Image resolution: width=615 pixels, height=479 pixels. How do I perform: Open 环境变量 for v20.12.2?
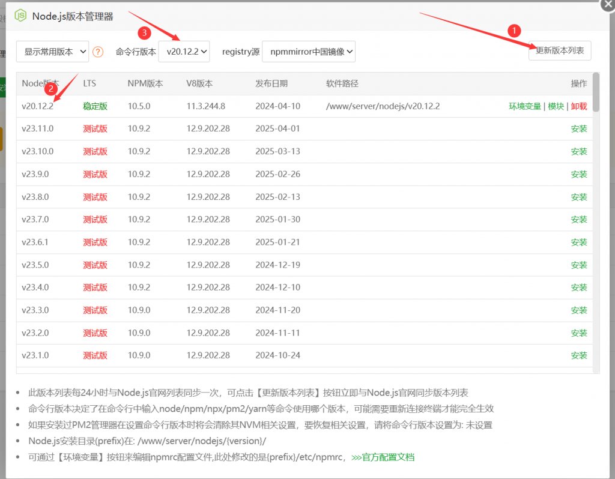click(524, 106)
